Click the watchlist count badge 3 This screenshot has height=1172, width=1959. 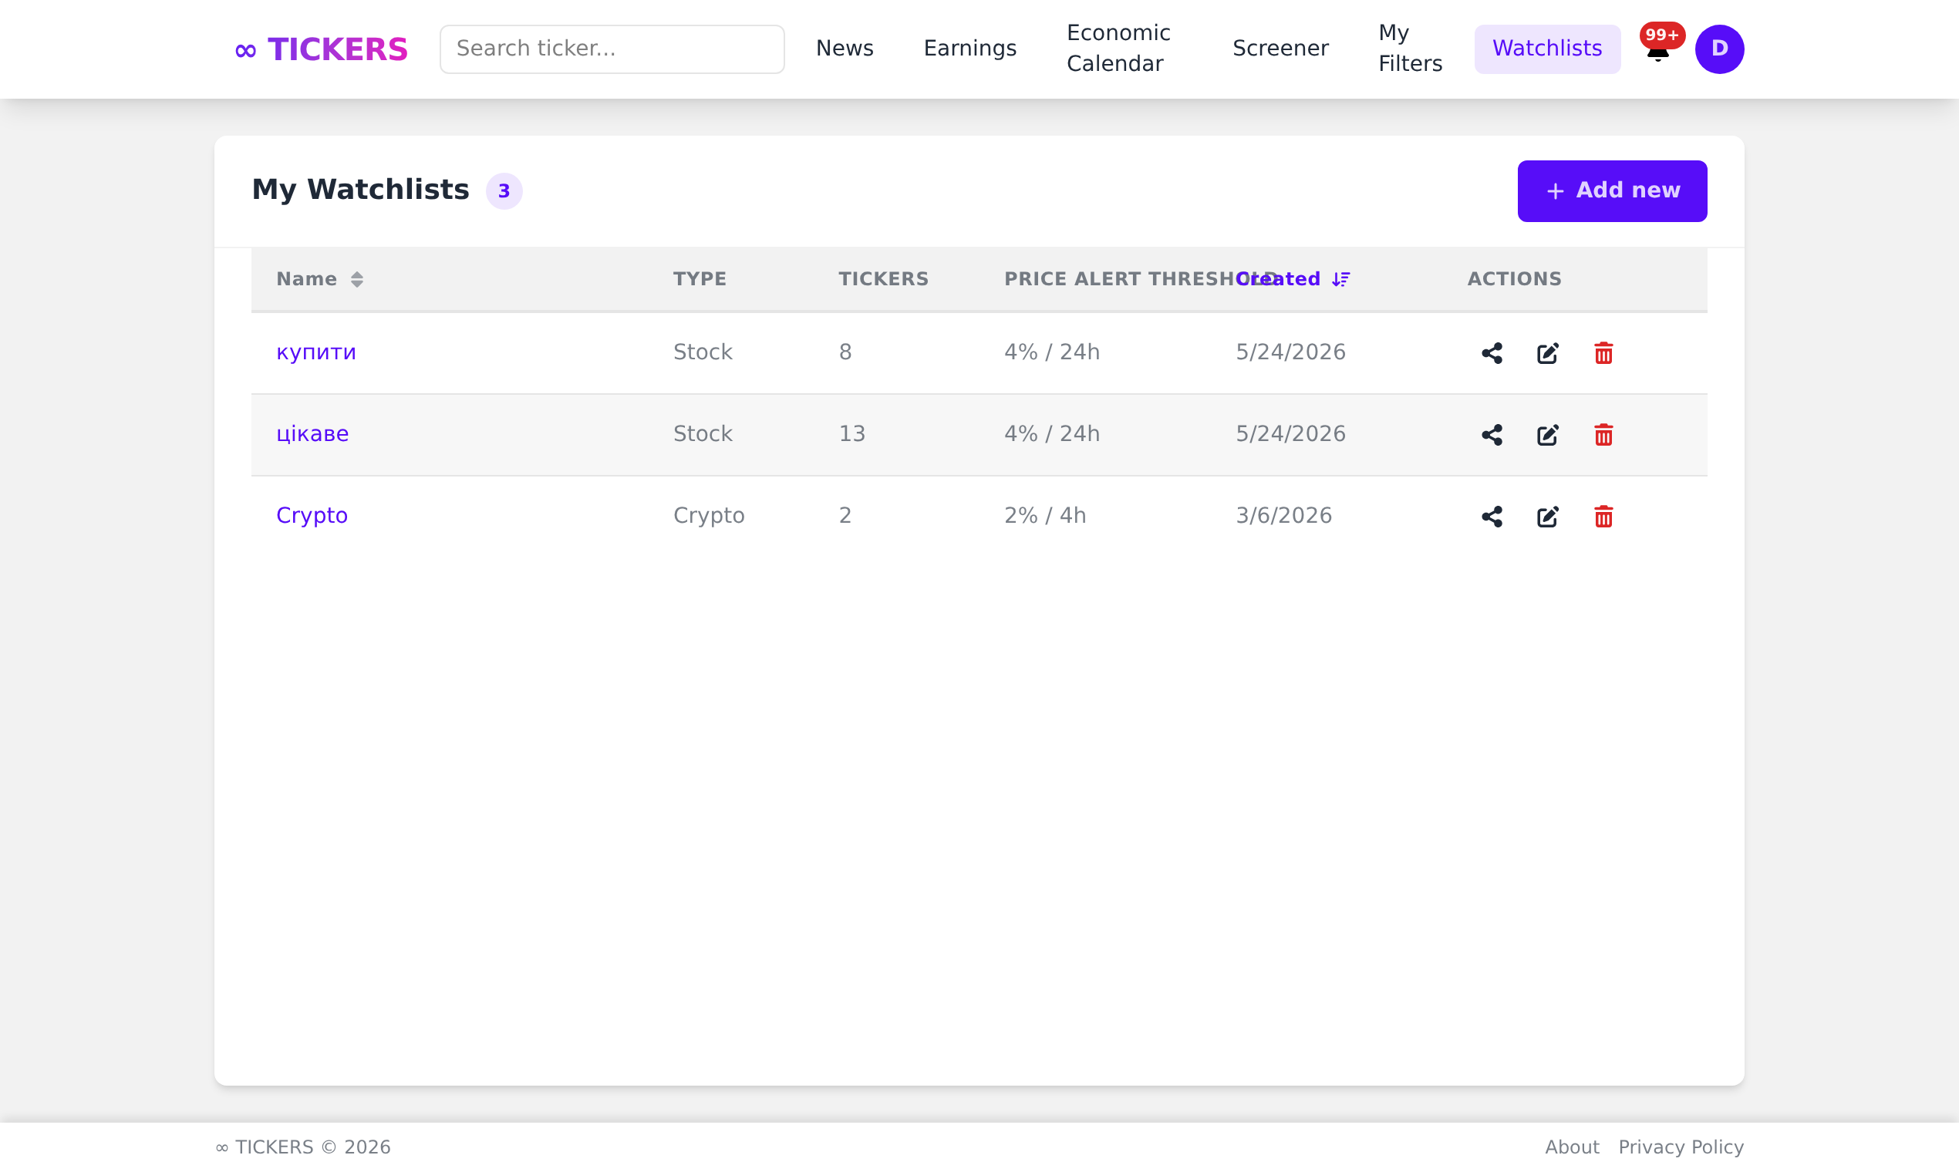[504, 191]
